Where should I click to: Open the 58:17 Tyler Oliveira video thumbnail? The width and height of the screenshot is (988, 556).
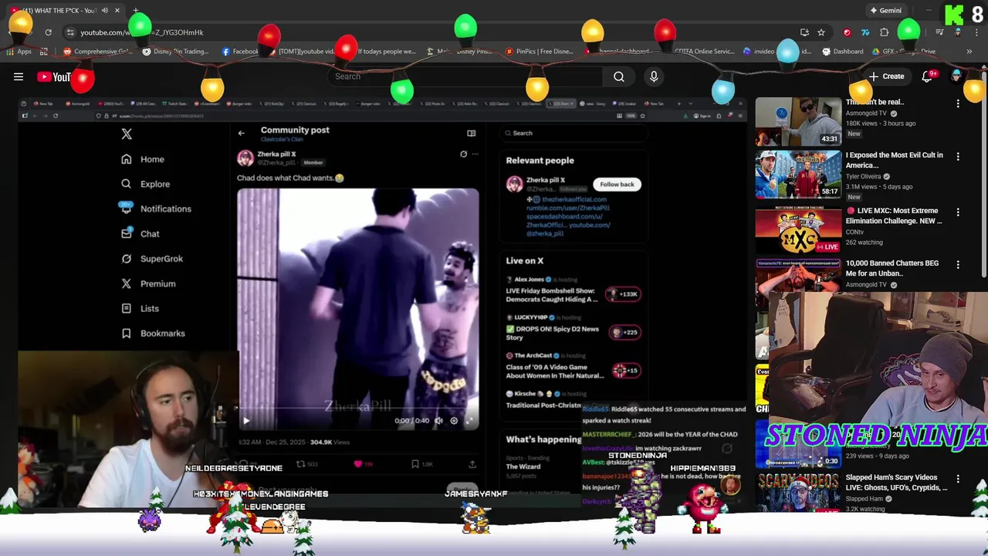coord(798,175)
